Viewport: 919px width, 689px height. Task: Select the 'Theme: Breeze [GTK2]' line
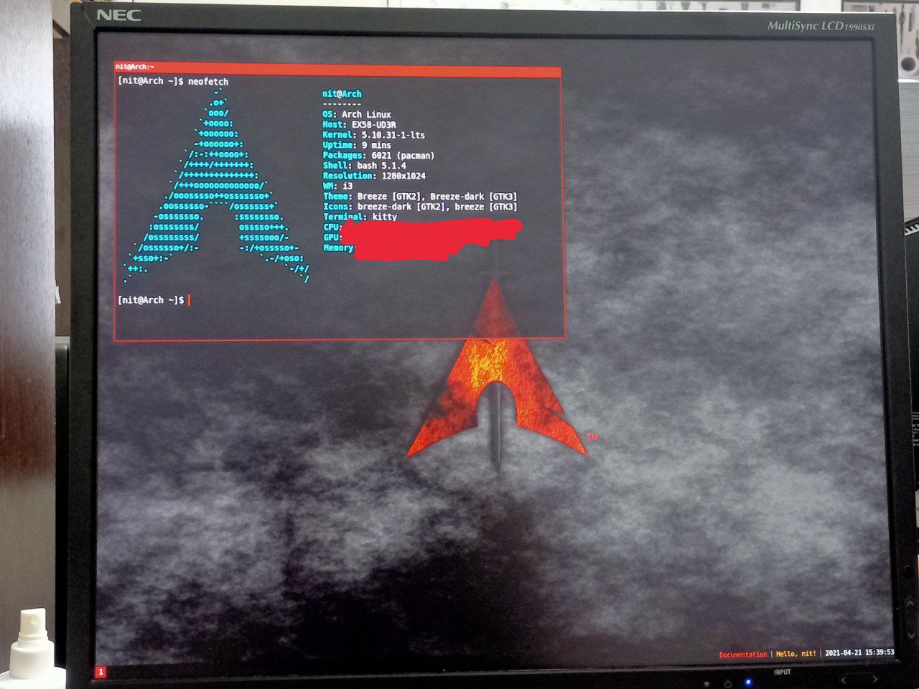pyautogui.click(x=420, y=196)
